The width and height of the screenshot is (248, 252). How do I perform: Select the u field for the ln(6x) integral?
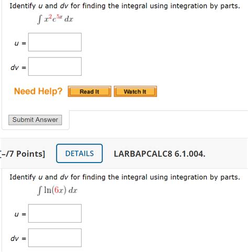tap(55, 213)
